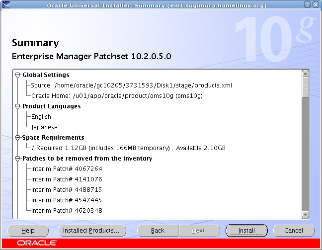Viewport: 322px width, 250px height.
Task: Click the Summary page title
Action: (x=35, y=43)
